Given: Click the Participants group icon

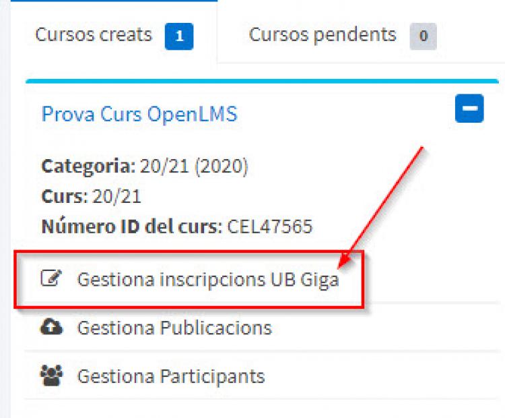Looking at the screenshot, I should 52,376.
